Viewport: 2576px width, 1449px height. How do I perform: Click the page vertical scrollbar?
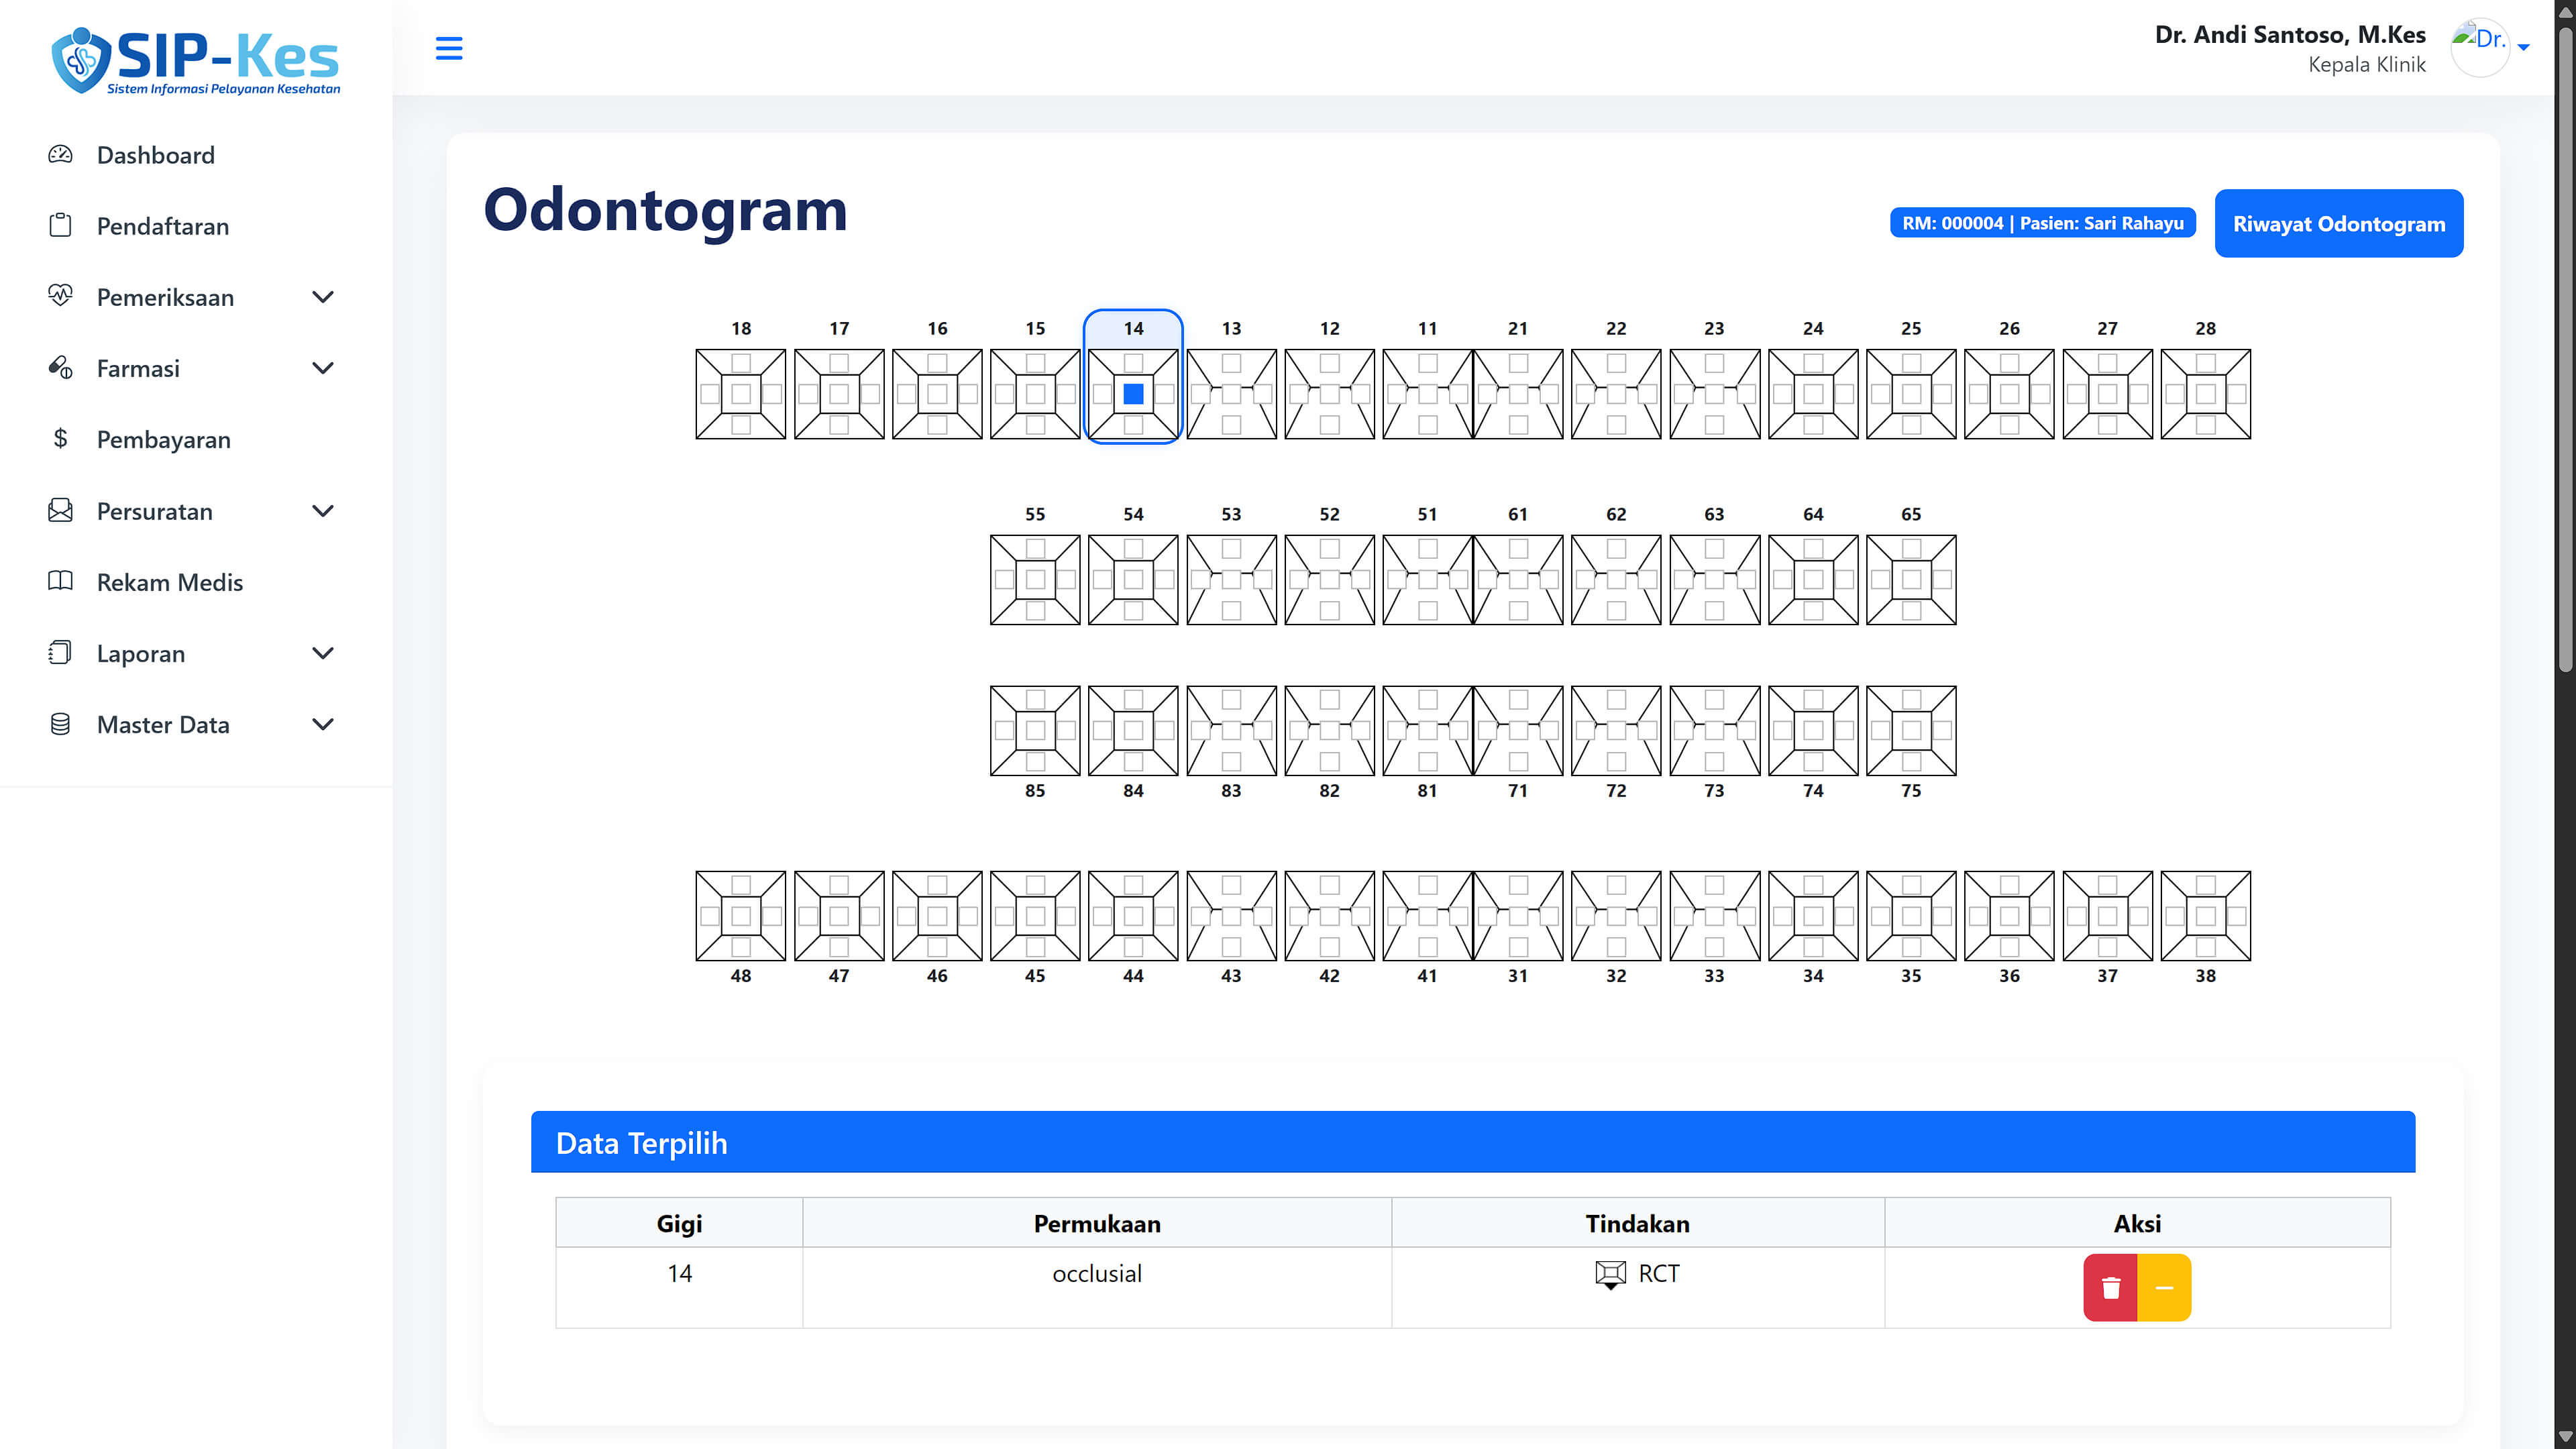click(x=2565, y=350)
